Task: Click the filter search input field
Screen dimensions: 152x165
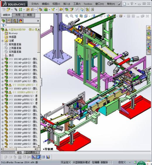Action: (23, 25)
